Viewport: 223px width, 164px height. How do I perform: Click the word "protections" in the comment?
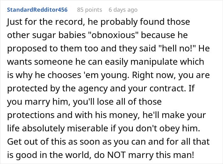[x=33, y=115]
